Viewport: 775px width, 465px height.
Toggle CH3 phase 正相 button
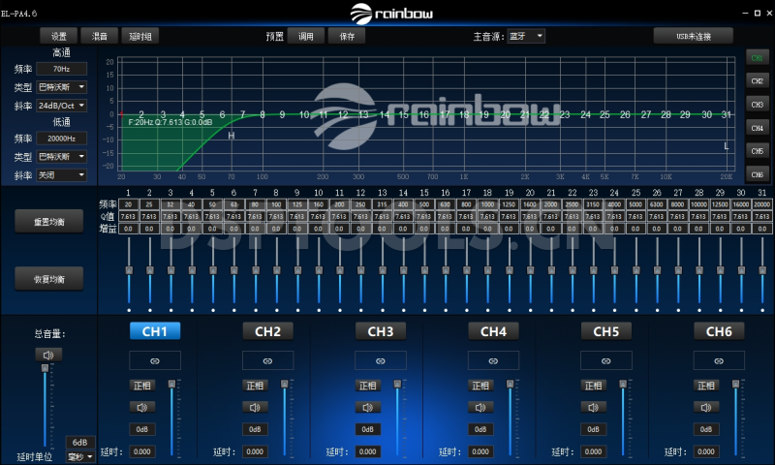[368, 386]
